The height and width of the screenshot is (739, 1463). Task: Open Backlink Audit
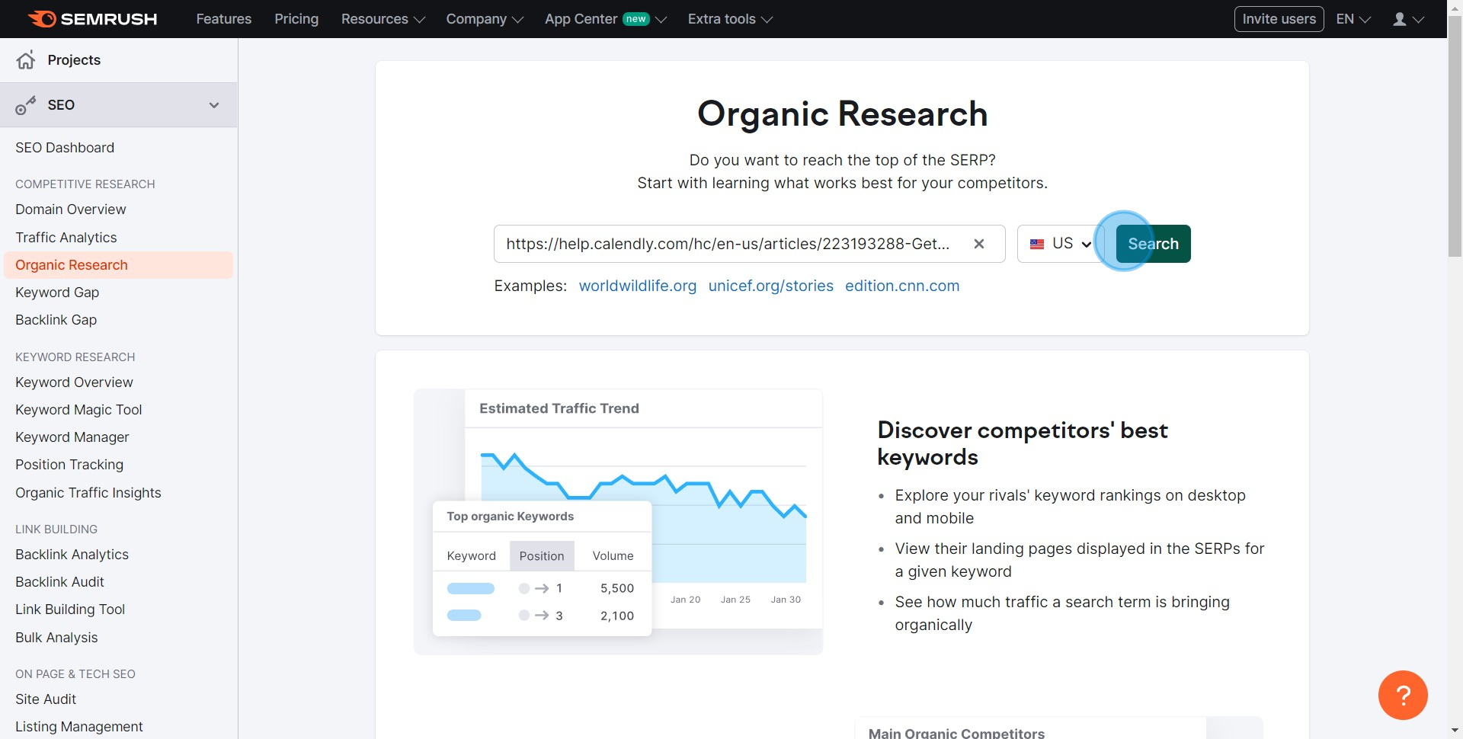click(59, 582)
